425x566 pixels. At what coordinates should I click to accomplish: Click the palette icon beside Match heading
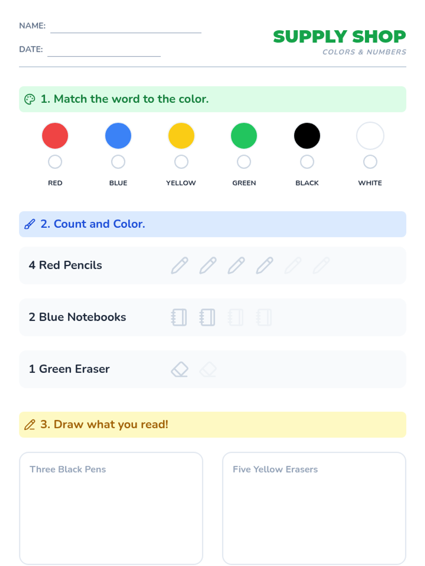click(30, 99)
